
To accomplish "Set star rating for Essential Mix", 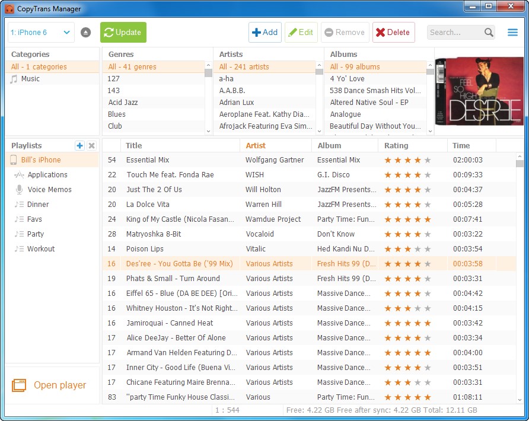I will click(x=407, y=160).
